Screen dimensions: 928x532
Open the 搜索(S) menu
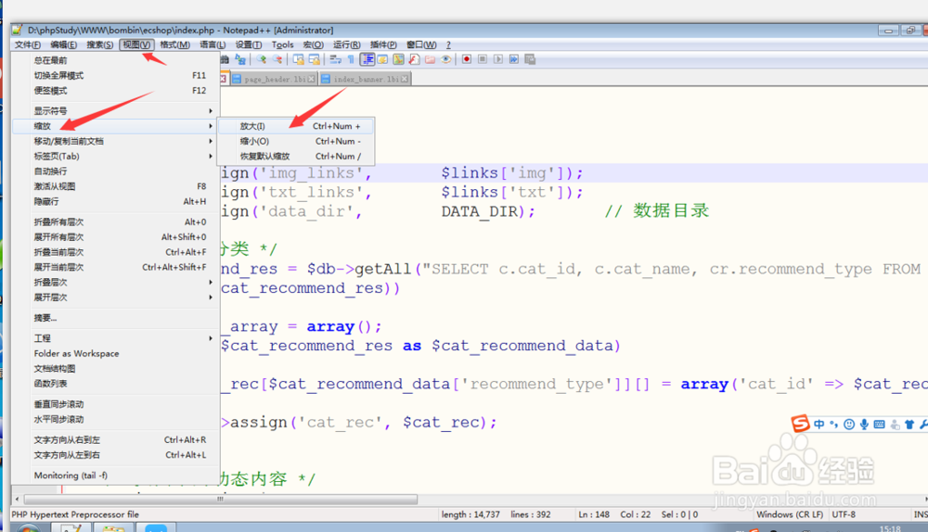coord(99,44)
